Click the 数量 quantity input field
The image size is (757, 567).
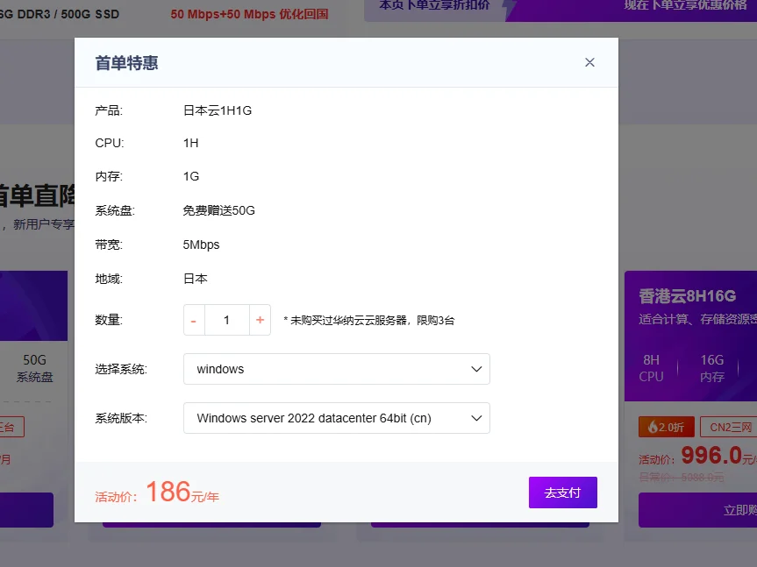point(226,320)
